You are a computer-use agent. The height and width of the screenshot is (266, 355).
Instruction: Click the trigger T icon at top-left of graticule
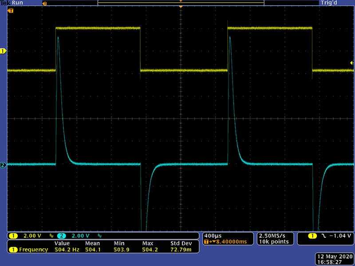[x=11, y=10]
